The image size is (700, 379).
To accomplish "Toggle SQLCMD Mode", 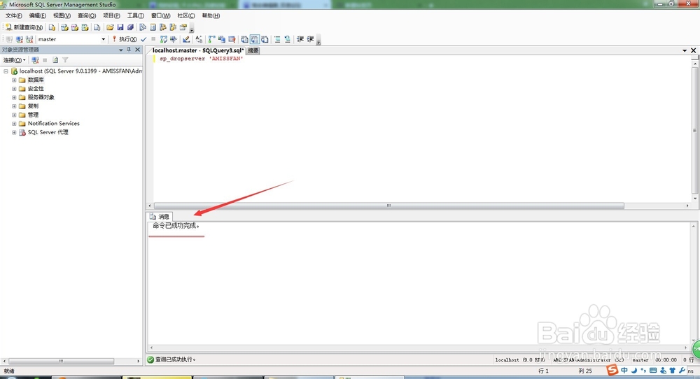I will pos(232,39).
